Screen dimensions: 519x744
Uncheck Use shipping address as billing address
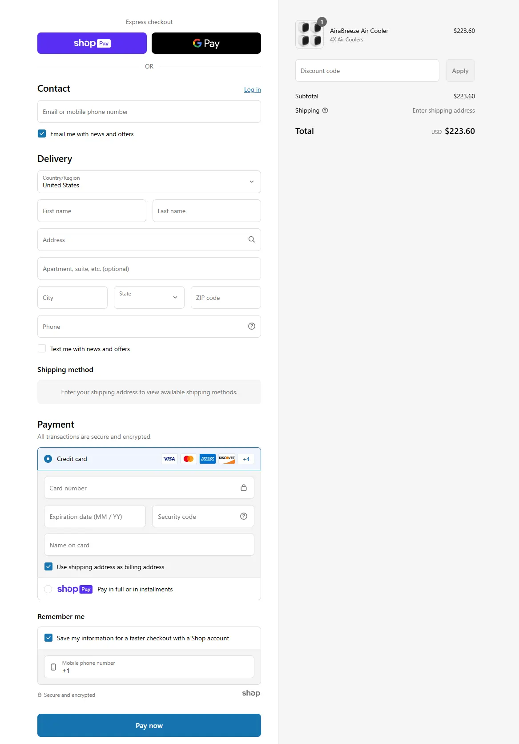[x=48, y=566]
